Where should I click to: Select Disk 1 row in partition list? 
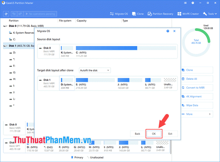tap(19, 46)
